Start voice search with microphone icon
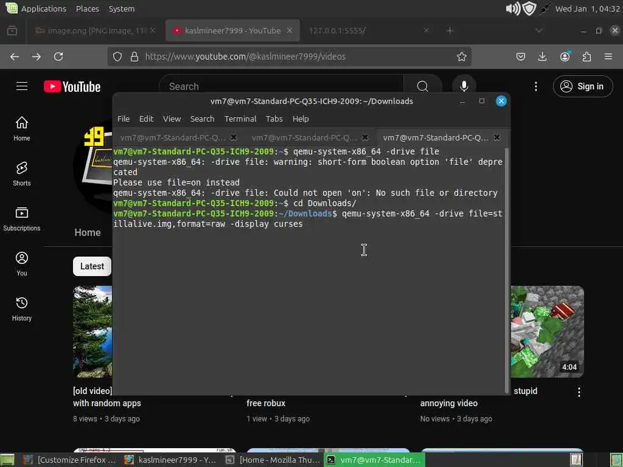The image size is (623, 467). pyautogui.click(x=464, y=86)
